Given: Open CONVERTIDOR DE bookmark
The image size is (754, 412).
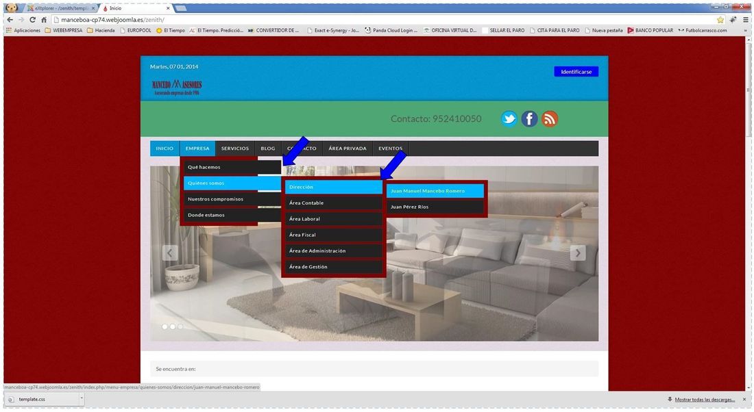Looking at the screenshot, I should coord(273,30).
